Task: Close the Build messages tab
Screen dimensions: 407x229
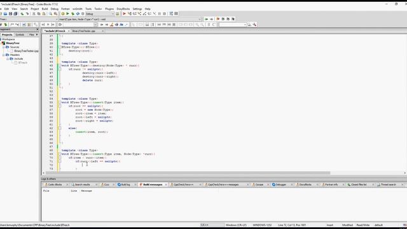Action: click(166, 184)
